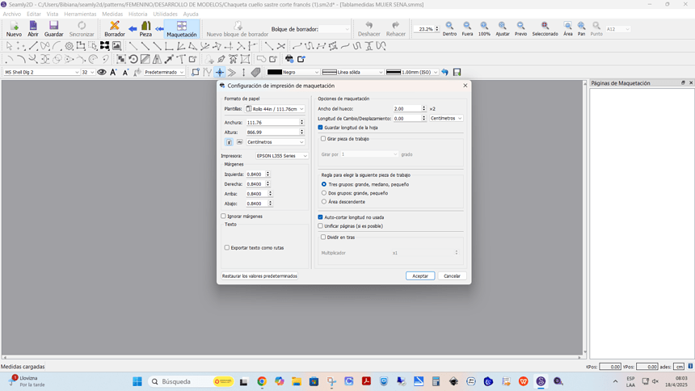Click the Izquierda margin stepper
This screenshot has width=695, height=391.
point(267,174)
